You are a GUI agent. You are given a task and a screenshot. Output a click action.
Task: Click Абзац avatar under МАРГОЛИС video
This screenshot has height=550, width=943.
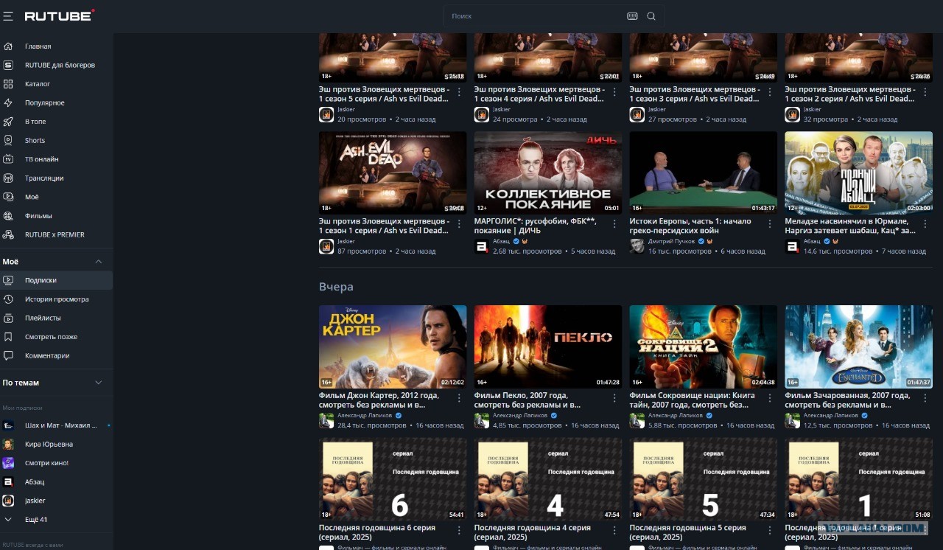[x=482, y=246]
